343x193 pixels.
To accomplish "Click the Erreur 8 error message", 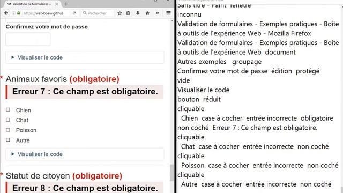I will pos(85,188).
